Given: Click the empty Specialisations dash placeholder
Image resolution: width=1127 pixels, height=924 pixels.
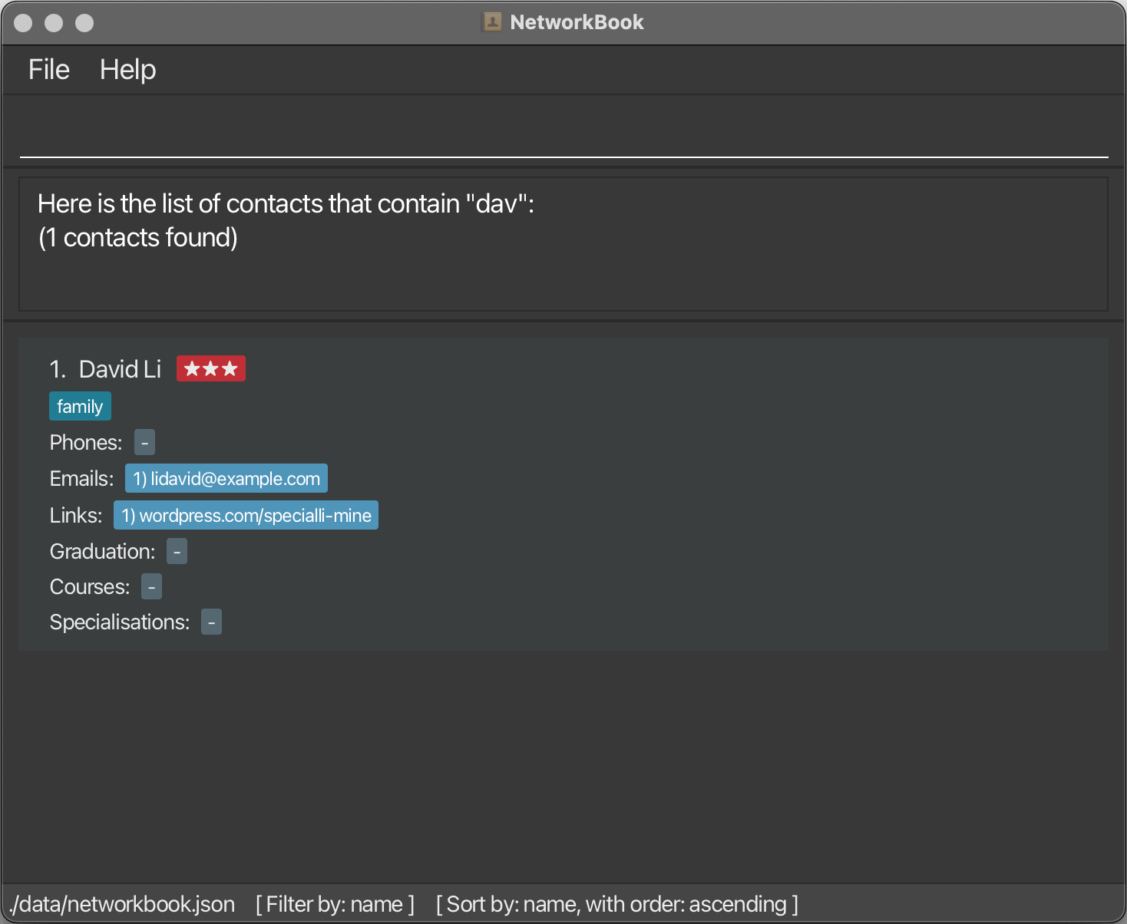Looking at the screenshot, I should click(x=211, y=622).
